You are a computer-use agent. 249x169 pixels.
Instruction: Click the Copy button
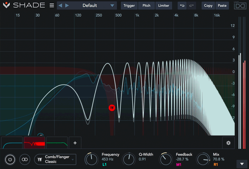click(x=208, y=5)
